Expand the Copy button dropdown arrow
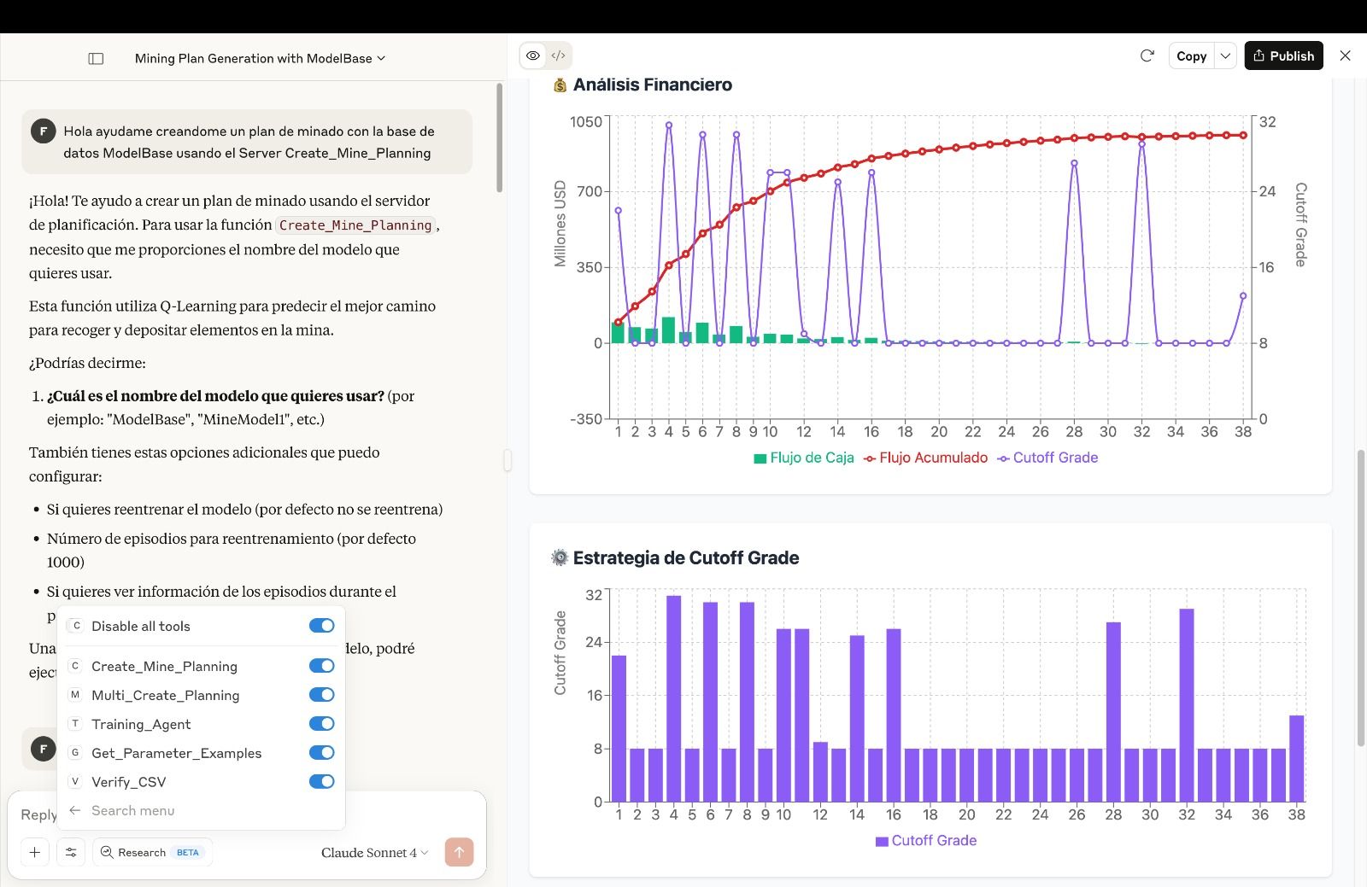 pyautogui.click(x=1225, y=55)
